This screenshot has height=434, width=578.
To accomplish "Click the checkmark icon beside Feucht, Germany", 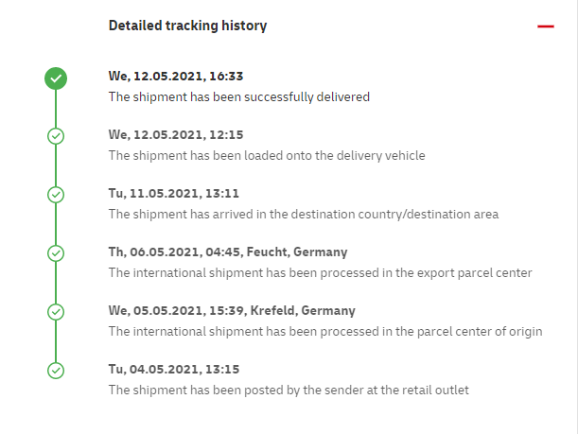I will (56, 253).
